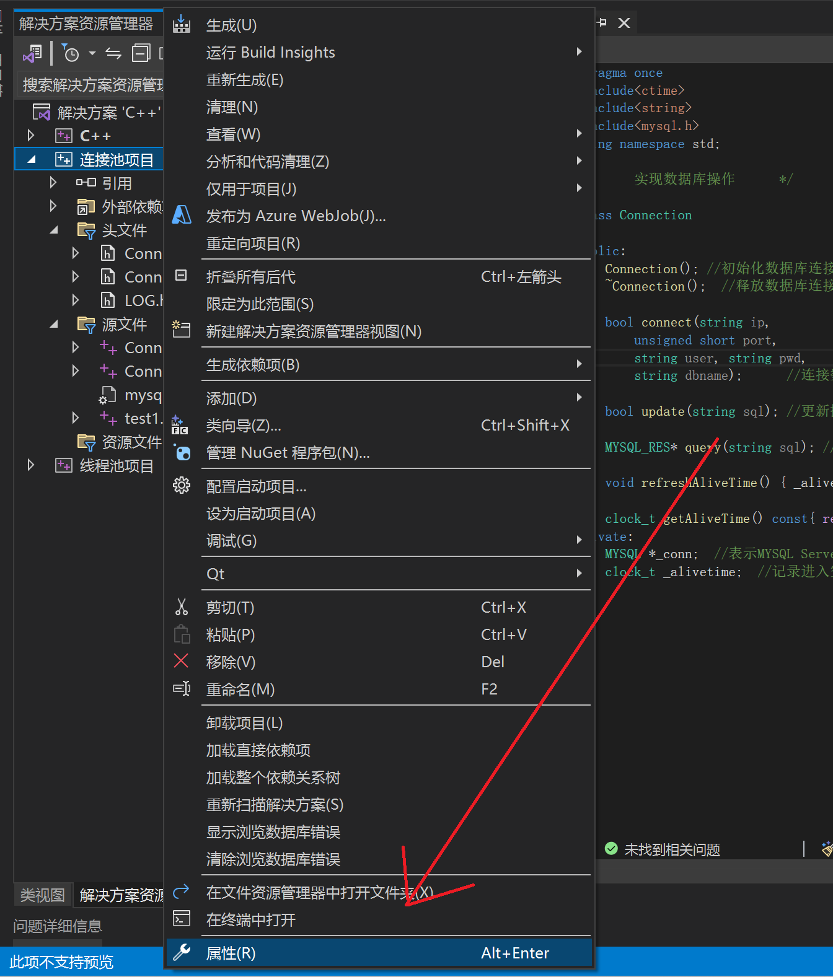Collapse the 源文件 folder
833x977 pixels.
point(54,324)
